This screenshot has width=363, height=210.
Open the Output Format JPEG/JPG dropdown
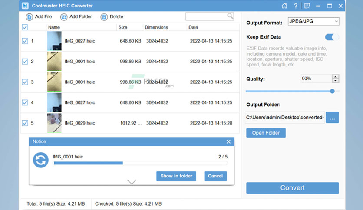point(313,21)
